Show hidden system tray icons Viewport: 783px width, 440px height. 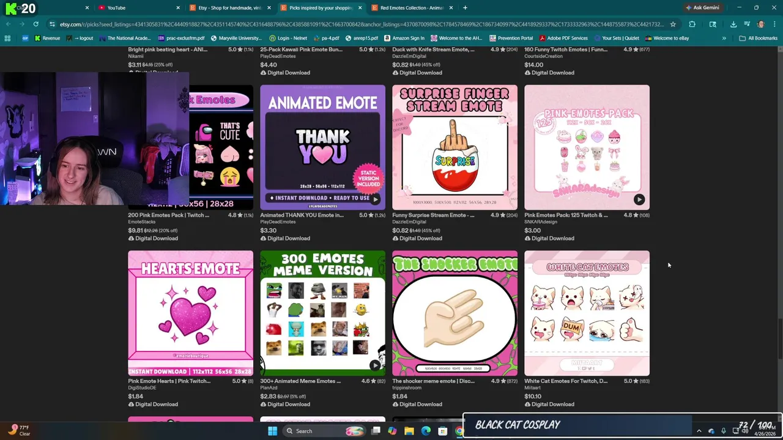(699, 431)
